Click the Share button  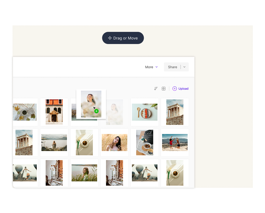click(x=172, y=67)
